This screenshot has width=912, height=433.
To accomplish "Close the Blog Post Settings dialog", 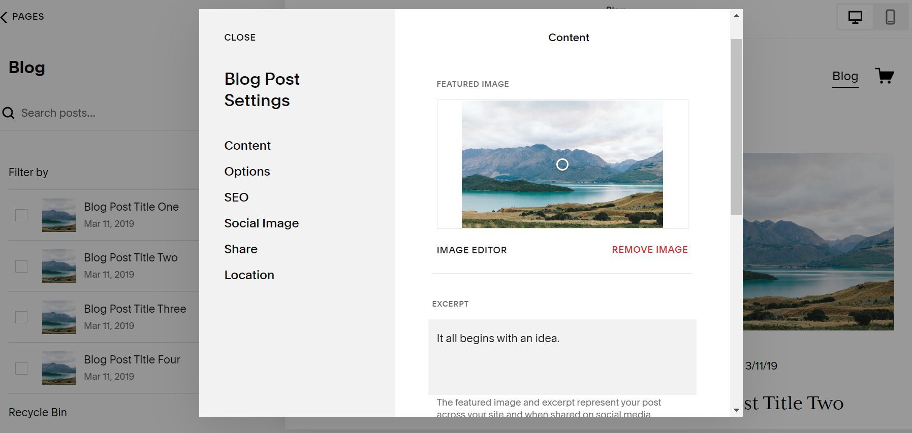I will (240, 38).
